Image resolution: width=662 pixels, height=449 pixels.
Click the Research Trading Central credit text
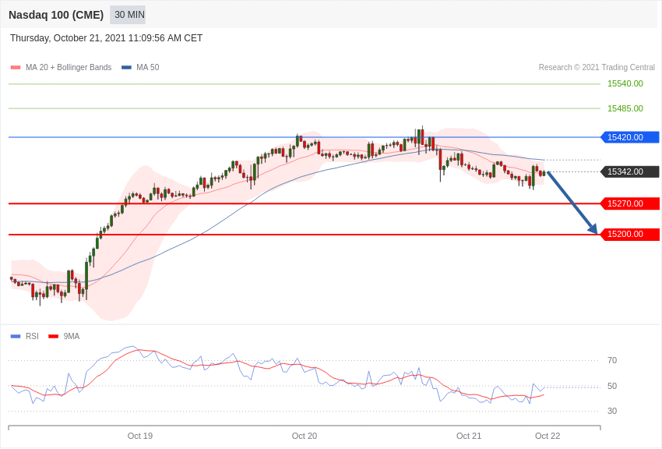[597, 68]
